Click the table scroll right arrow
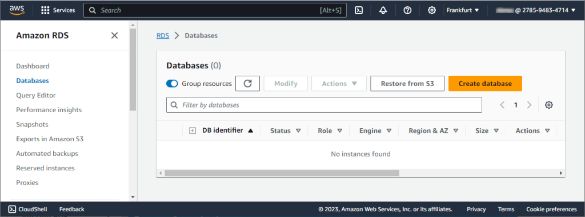 coord(561,173)
